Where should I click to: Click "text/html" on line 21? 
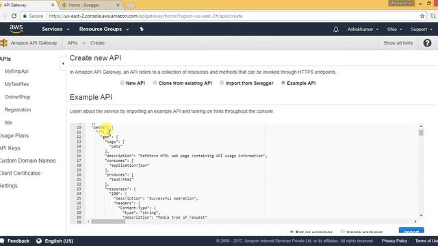click(122, 180)
